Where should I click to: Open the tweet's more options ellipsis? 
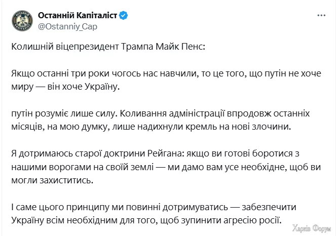pyautogui.click(x=320, y=16)
